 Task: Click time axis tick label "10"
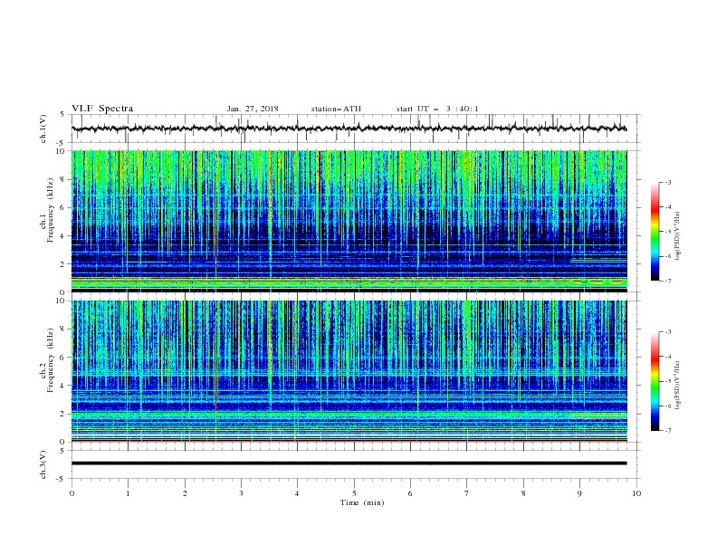pyautogui.click(x=636, y=493)
